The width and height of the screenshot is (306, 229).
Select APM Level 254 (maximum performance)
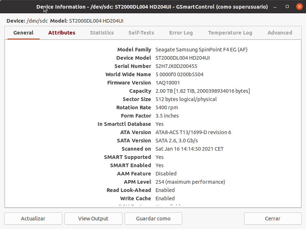190,182
